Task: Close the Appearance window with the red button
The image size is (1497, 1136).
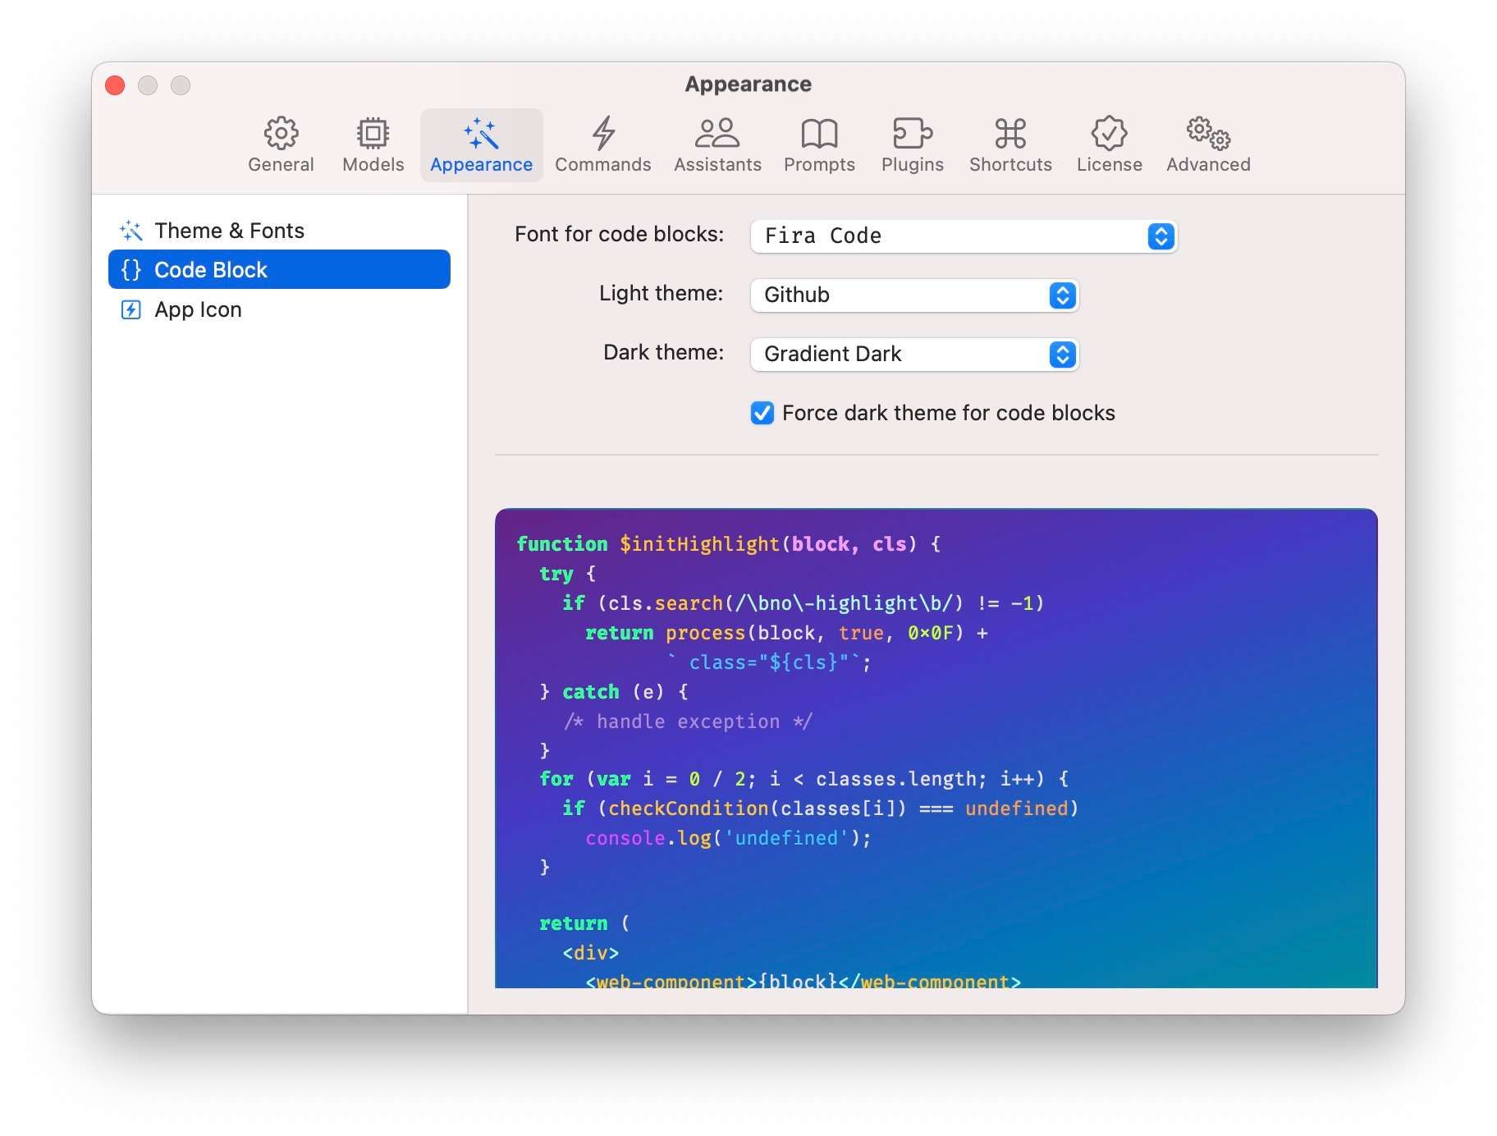Action: click(x=116, y=85)
